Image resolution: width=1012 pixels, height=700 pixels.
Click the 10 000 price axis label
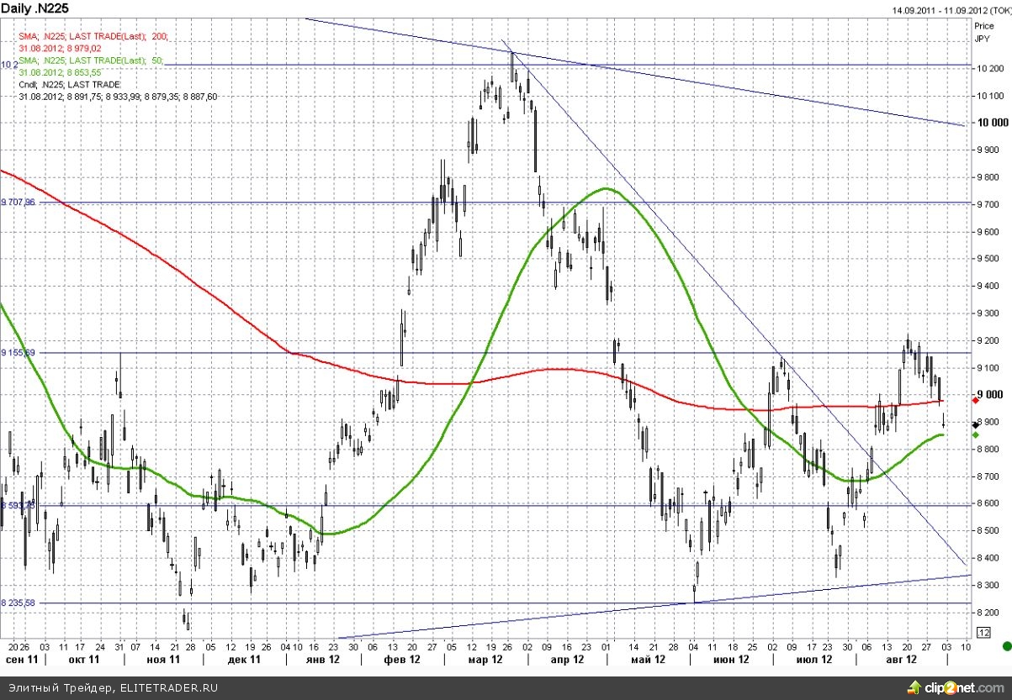[x=991, y=123]
